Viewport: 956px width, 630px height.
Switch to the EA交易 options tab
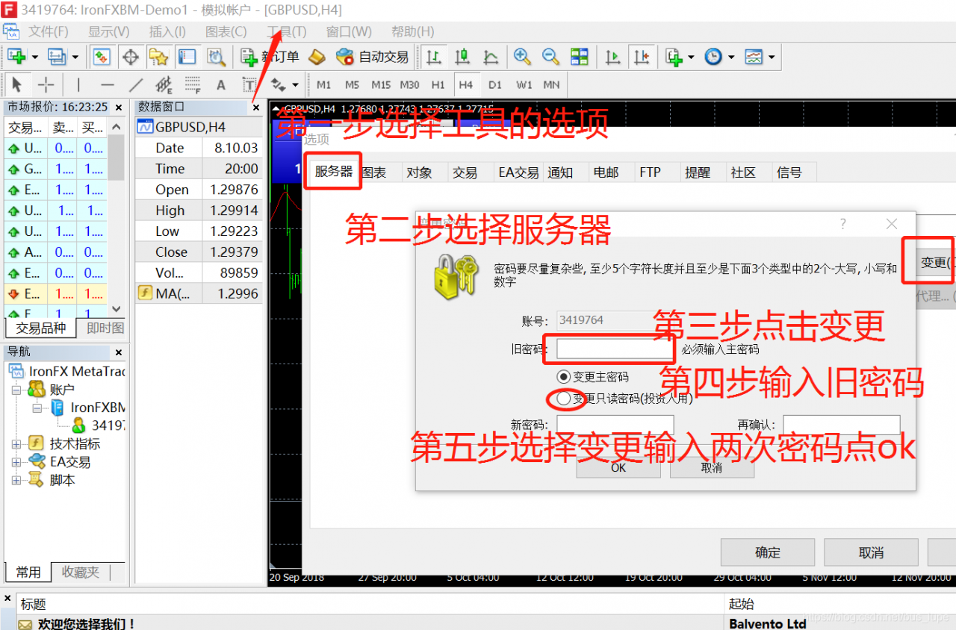(518, 172)
